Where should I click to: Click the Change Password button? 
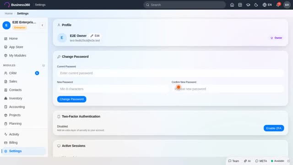(72, 99)
